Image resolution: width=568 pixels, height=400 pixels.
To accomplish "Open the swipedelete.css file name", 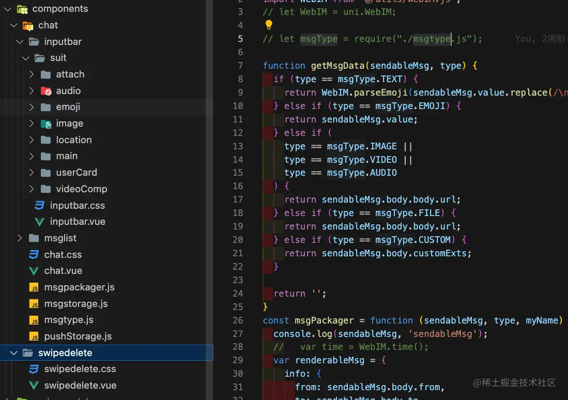I will (80, 369).
